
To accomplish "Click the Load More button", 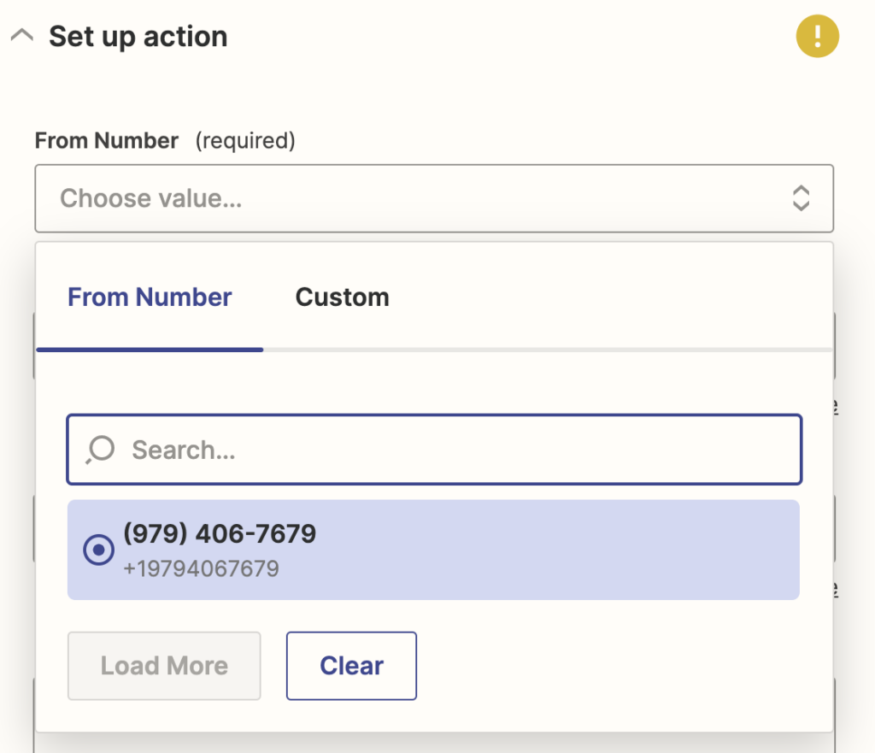I will pyautogui.click(x=163, y=665).
